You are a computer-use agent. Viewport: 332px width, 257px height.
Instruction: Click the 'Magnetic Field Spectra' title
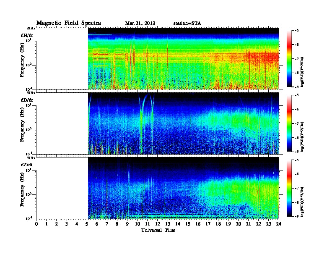tap(69, 23)
